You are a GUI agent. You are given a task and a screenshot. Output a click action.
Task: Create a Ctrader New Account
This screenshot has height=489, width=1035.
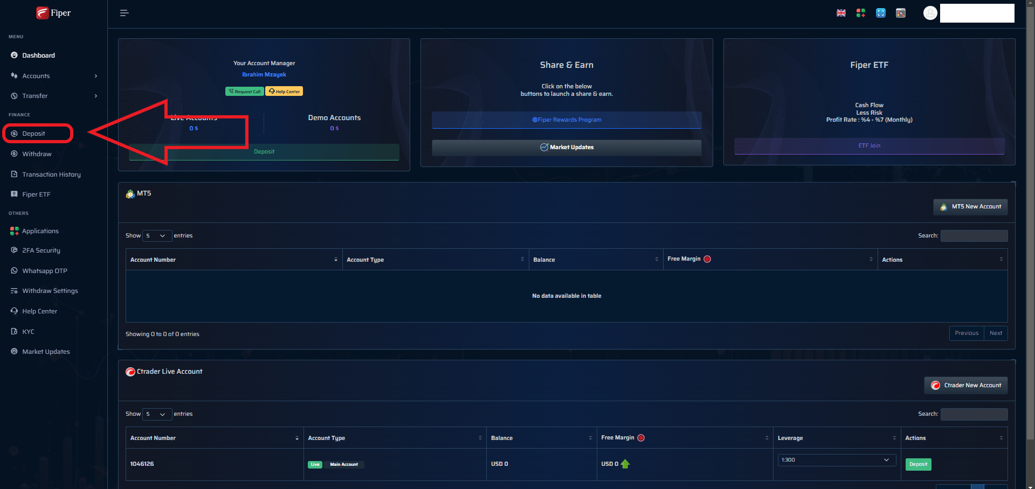point(966,386)
